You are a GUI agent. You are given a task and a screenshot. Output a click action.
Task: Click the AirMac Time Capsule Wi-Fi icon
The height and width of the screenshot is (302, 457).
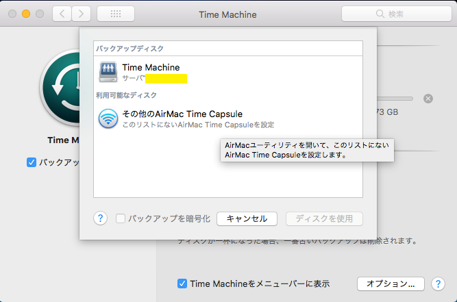click(108, 118)
